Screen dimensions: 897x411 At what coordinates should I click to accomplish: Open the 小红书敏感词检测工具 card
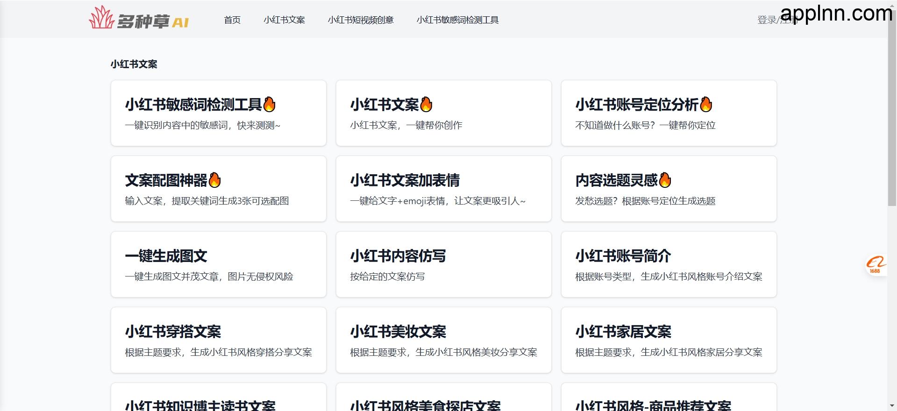coord(219,113)
